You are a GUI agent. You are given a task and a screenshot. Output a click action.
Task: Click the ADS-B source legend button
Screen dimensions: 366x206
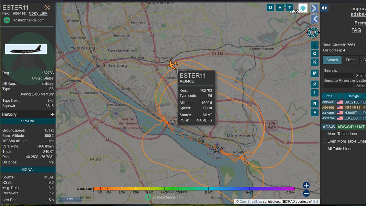[x=329, y=127]
